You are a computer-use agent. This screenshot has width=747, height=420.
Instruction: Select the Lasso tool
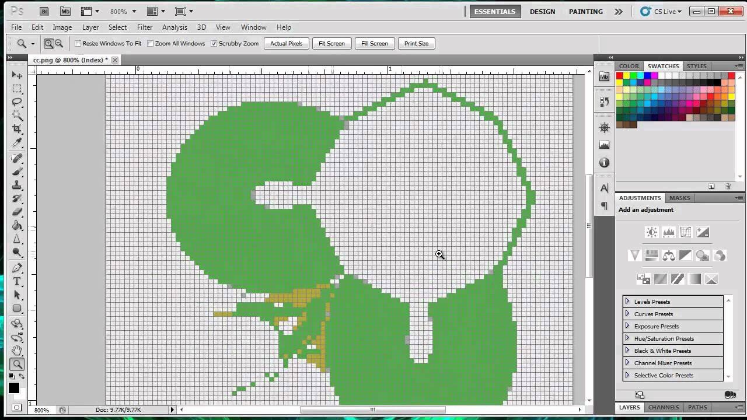pyautogui.click(x=17, y=102)
